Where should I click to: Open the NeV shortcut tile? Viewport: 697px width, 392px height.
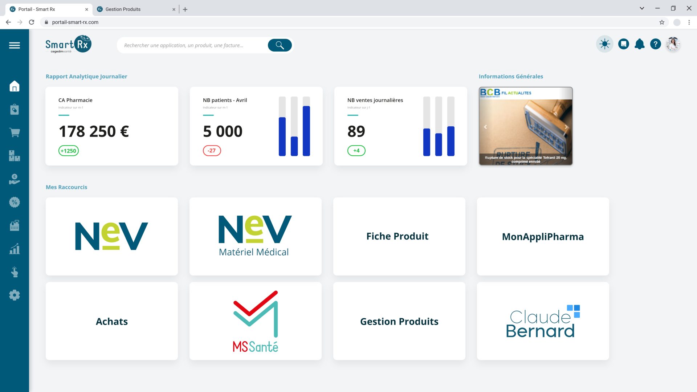(x=112, y=236)
